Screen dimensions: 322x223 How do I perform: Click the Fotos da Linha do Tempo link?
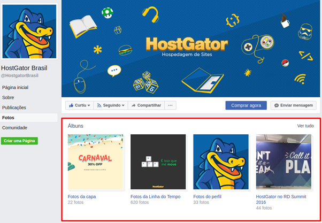click(x=156, y=196)
